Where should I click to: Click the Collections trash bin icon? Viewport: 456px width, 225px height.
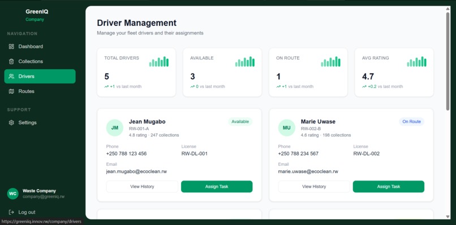tap(11, 61)
